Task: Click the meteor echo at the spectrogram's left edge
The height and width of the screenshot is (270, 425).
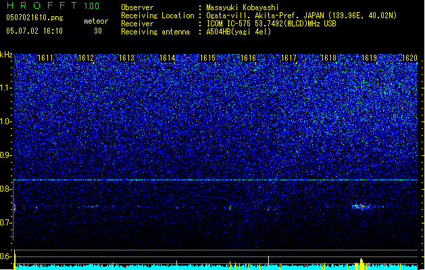Action: coord(15,207)
